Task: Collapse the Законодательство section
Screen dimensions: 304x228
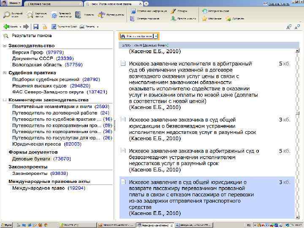Action: click(5, 46)
